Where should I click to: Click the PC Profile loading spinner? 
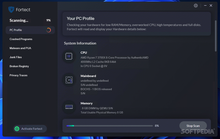tap(48, 30)
